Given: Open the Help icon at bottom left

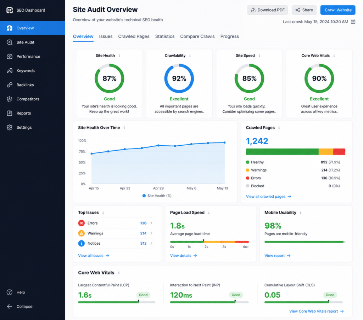Looking at the screenshot, I should (9, 292).
